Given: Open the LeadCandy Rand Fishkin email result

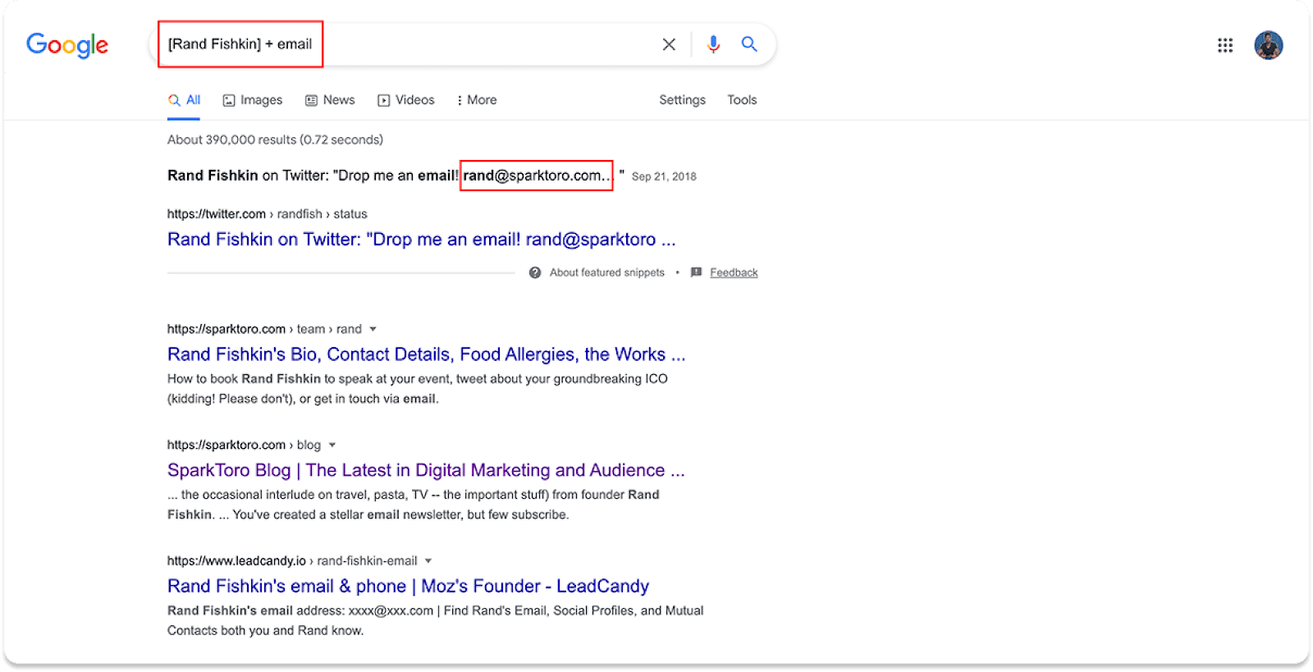Looking at the screenshot, I should (x=408, y=586).
